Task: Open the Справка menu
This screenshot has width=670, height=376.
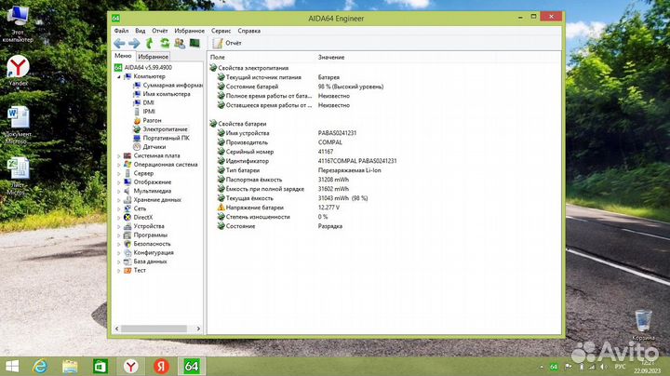Action: [x=249, y=31]
